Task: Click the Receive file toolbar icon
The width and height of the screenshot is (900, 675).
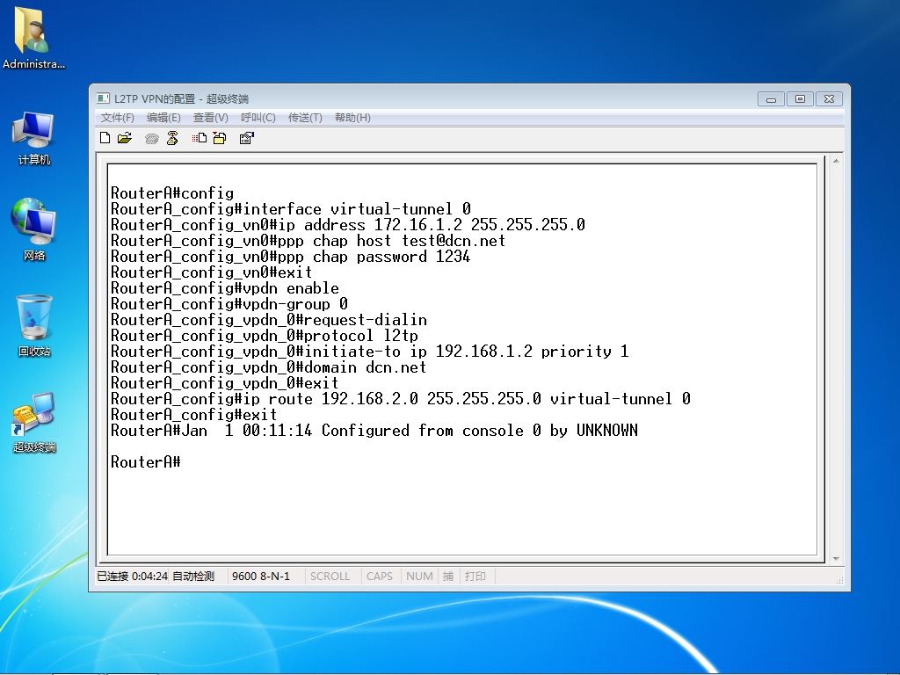Action: [219, 138]
